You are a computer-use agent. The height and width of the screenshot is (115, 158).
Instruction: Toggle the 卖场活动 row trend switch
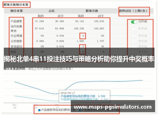point(134,47)
